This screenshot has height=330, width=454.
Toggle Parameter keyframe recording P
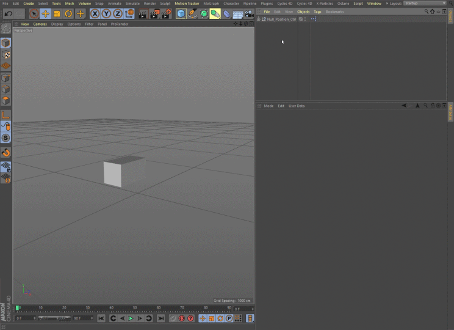[229, 318]
